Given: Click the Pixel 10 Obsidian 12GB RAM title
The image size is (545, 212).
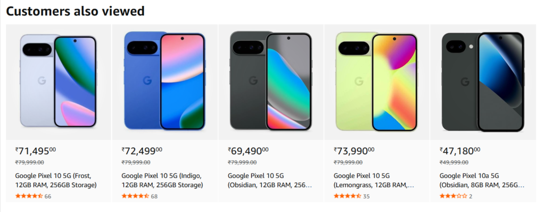Looking at the screenshot, I should click(270, 180).
